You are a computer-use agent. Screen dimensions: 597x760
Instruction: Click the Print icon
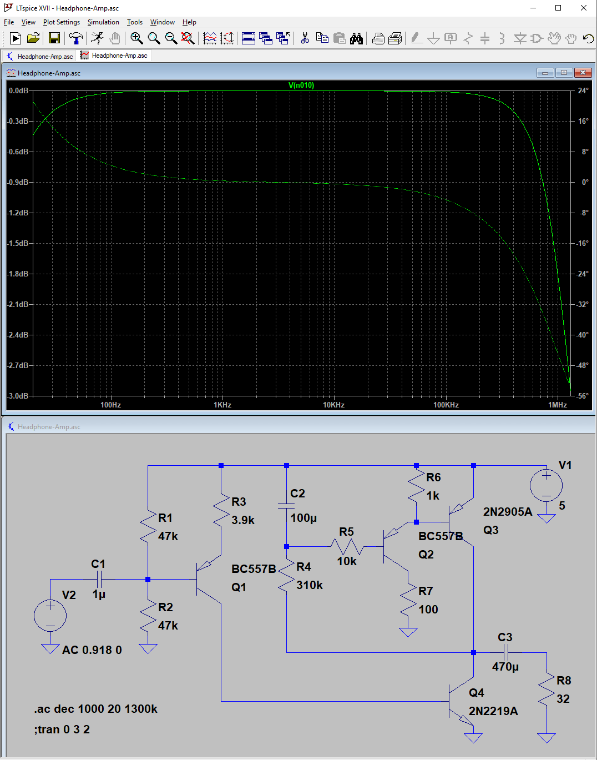(x=395, y=38)
